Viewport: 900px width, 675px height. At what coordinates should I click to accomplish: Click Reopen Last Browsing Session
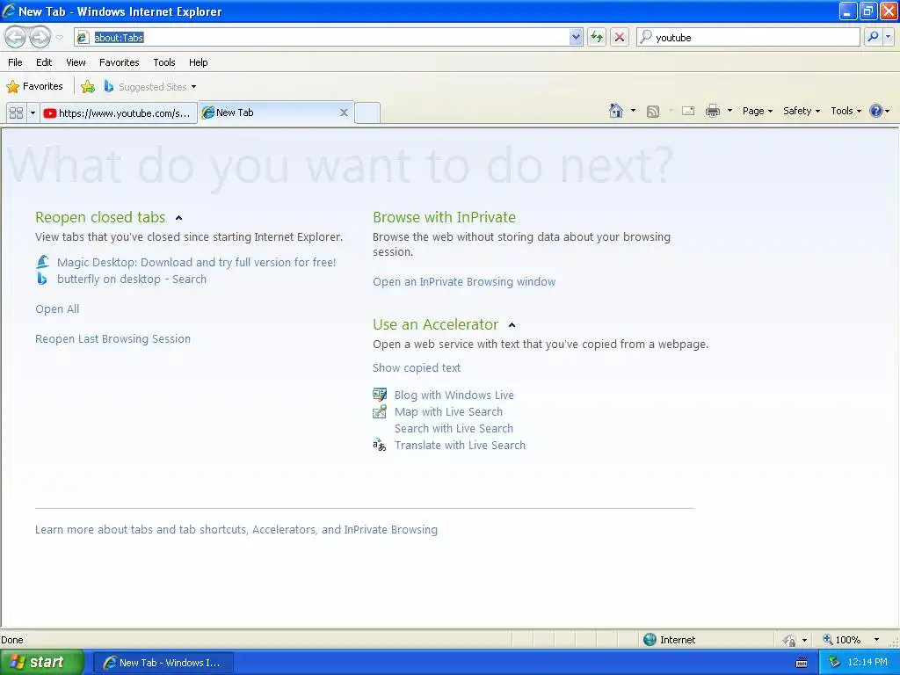tap(112, 338)
